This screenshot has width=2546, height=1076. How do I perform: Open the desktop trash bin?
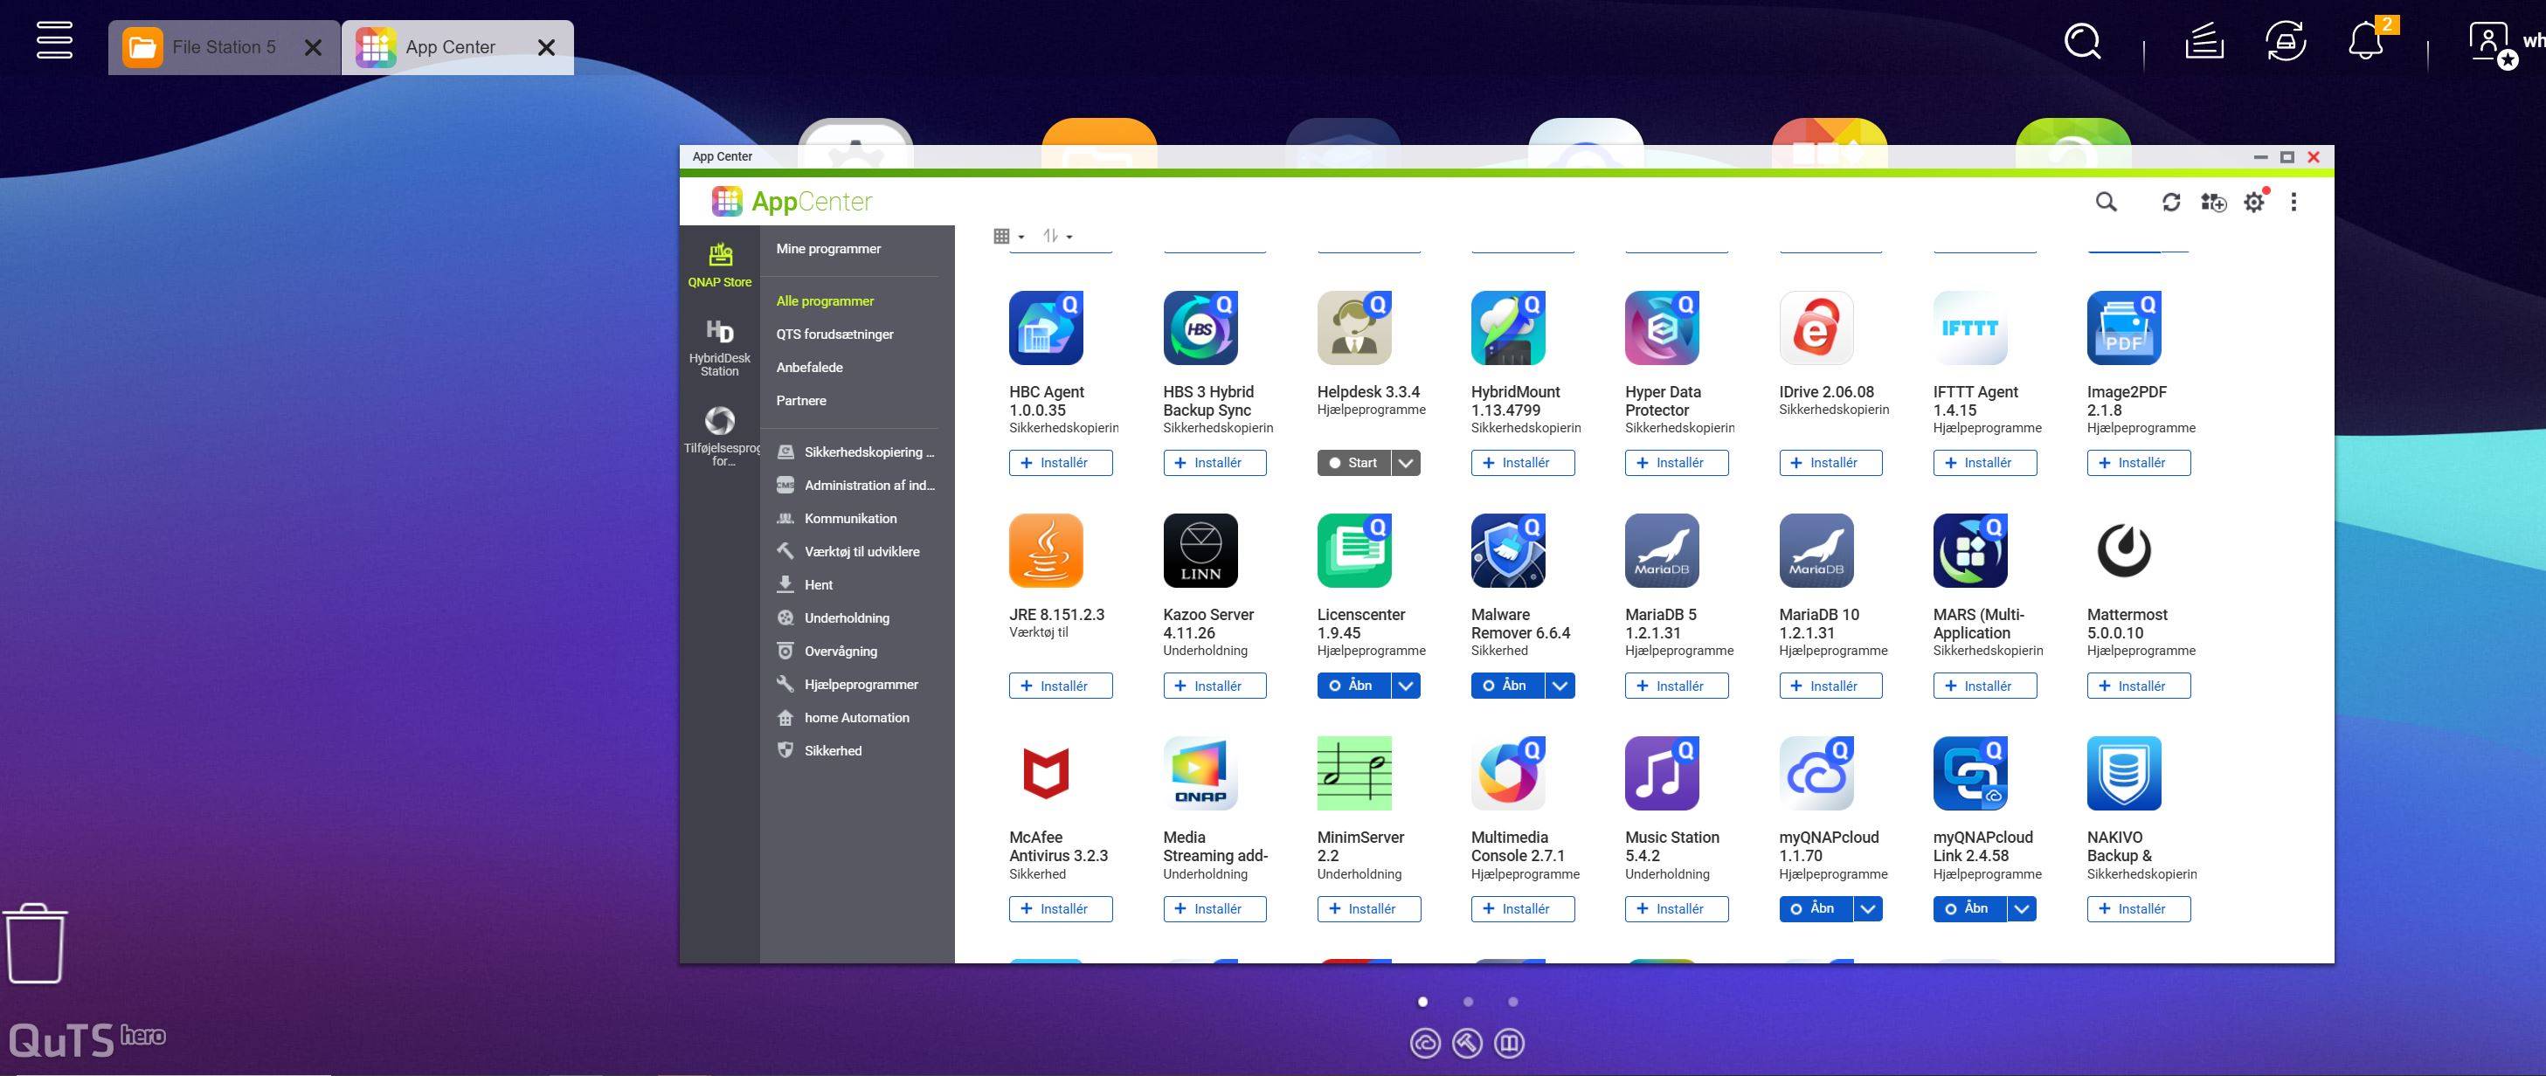[x=36, y=943]
